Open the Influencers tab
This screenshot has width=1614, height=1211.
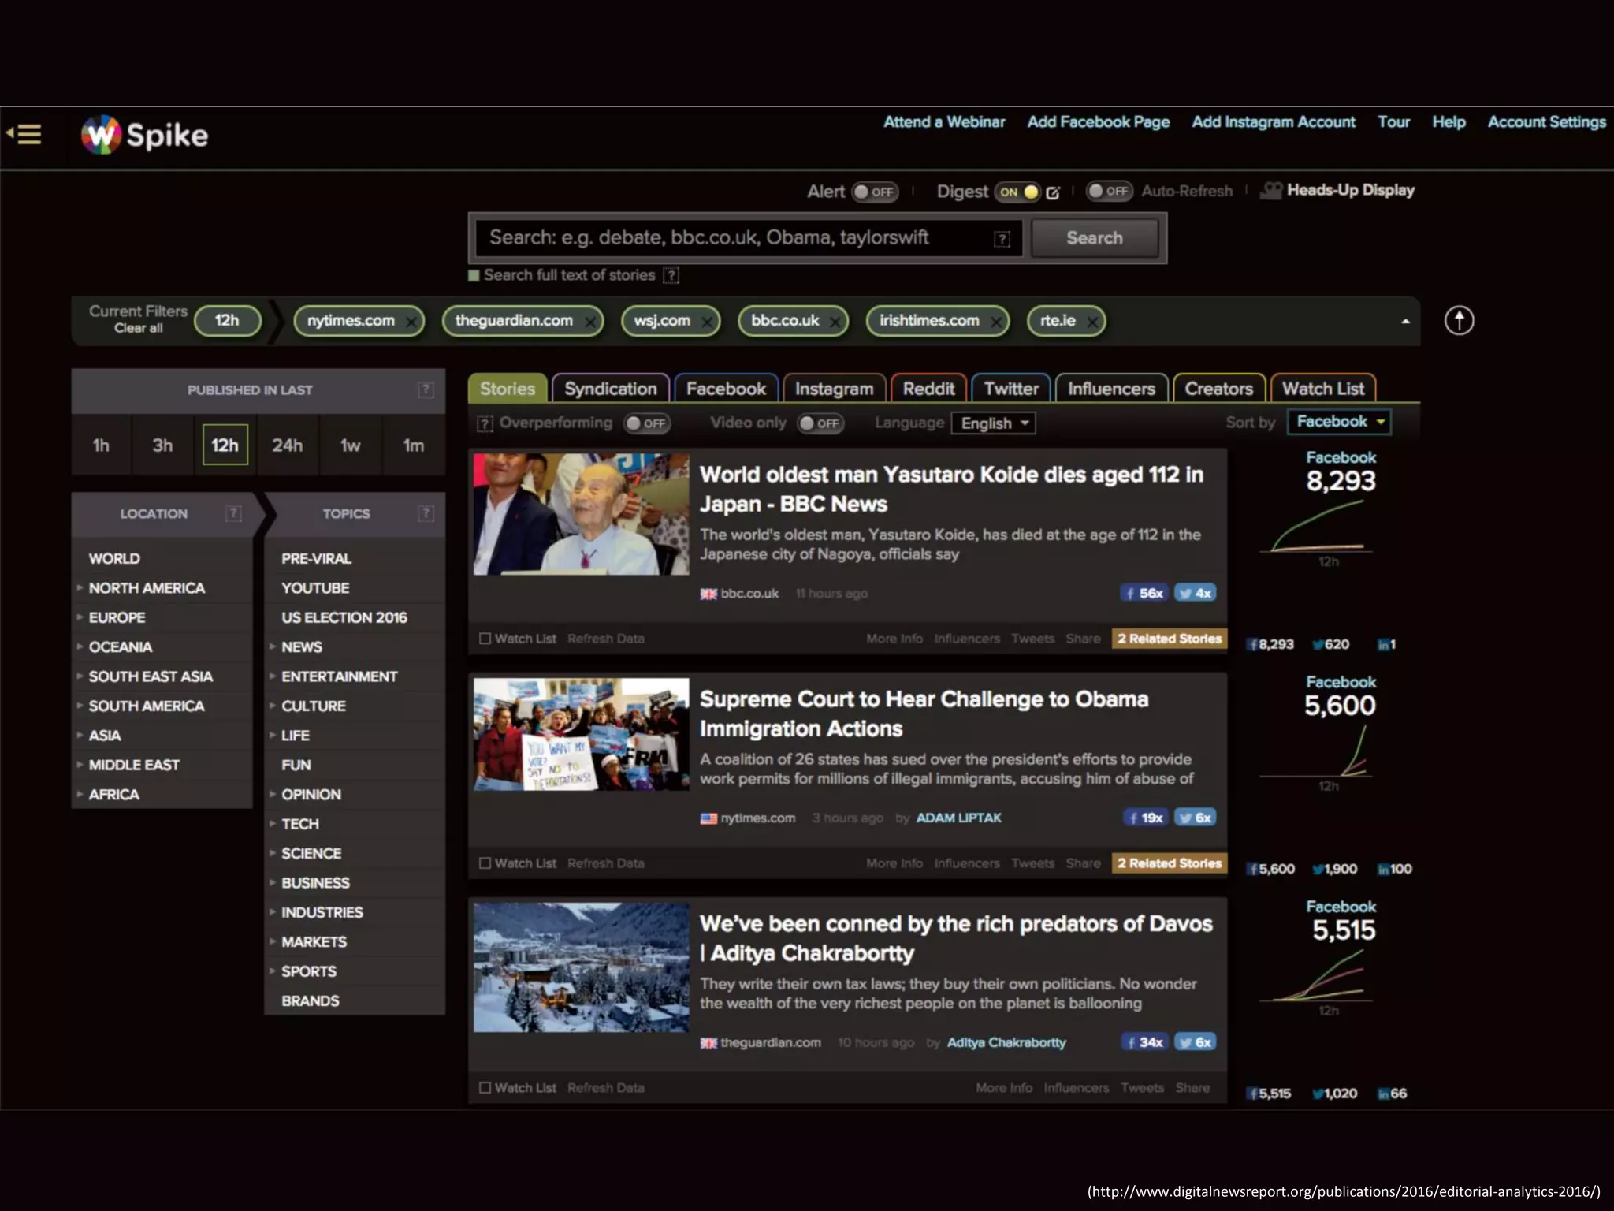[1111, 389]
